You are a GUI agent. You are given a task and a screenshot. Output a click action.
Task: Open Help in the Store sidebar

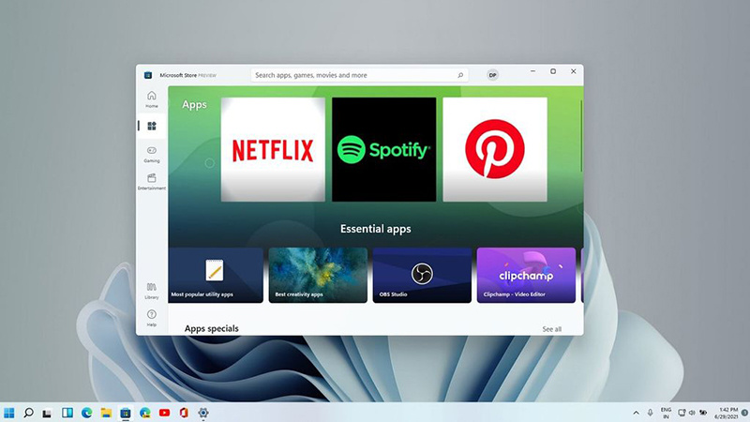[x=152, y=318]
